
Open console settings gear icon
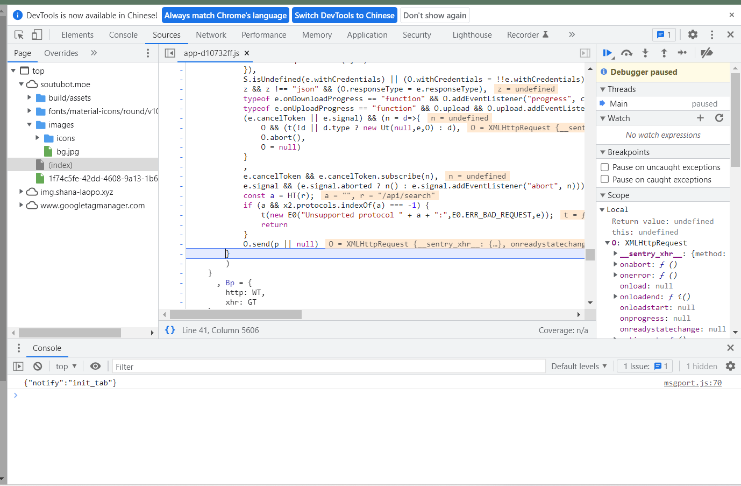tap(730, 366)
